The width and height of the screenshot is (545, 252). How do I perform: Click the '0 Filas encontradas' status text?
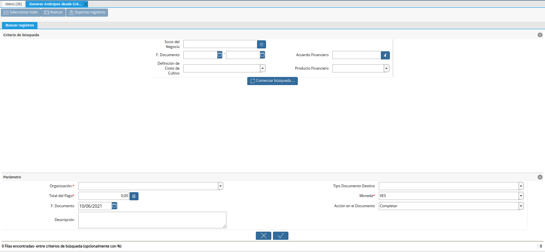click(x=62, y=246)
